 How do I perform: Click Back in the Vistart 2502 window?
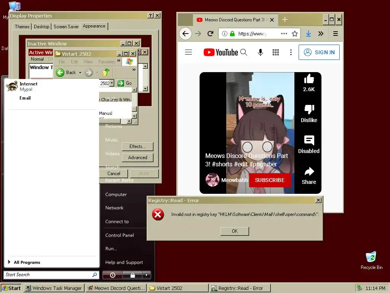66,72
